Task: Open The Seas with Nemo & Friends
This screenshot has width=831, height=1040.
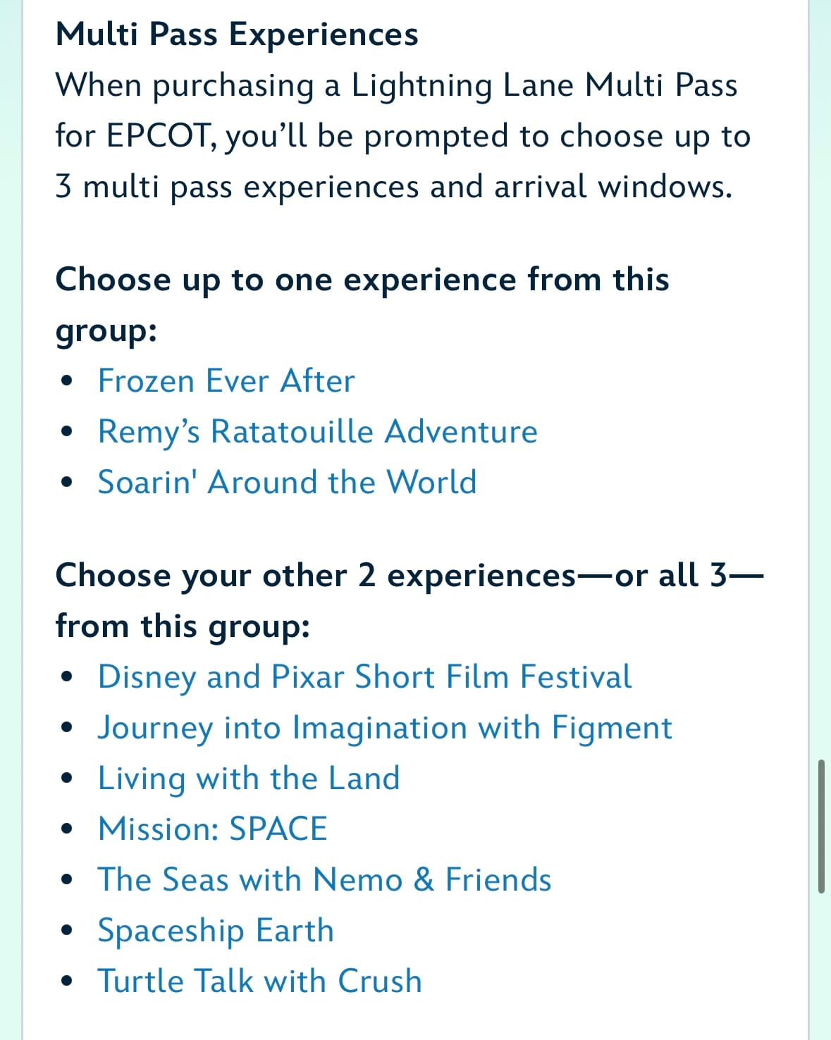Action: (x=324, y=879)
